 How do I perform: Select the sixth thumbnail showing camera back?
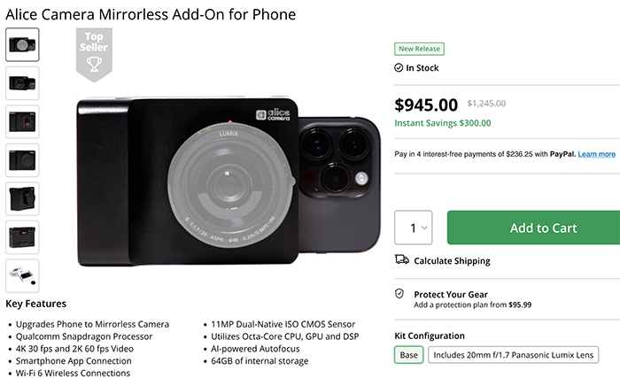[22, 236]
